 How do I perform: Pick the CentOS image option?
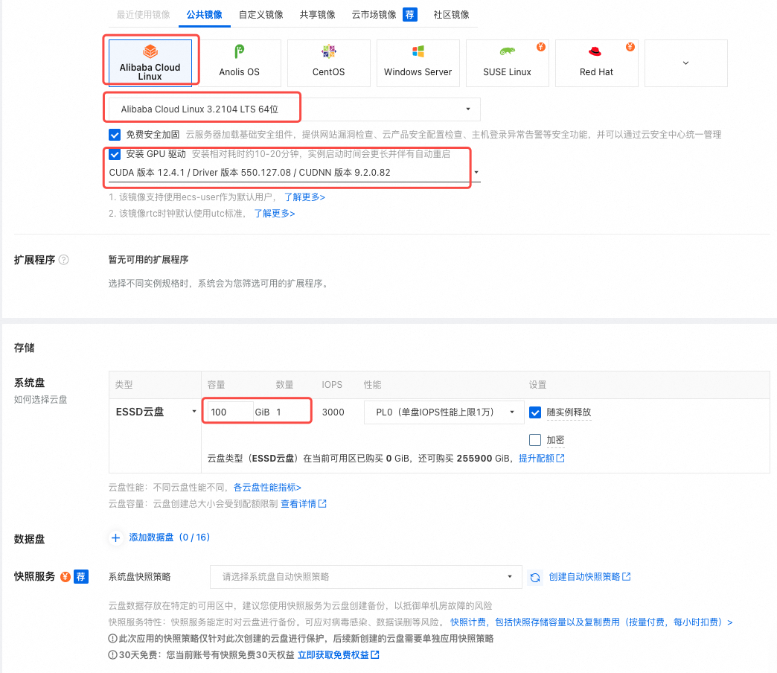coord(328,63)
